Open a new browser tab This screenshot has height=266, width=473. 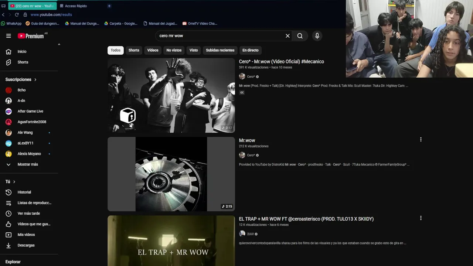pos(109,6)
